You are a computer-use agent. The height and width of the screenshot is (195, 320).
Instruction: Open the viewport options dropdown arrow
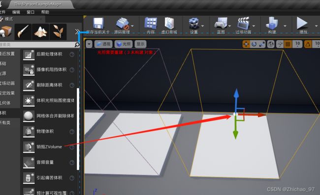click(89, 44)
